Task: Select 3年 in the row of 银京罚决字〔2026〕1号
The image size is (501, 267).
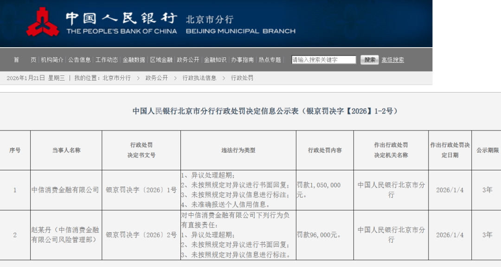Action: coord(487,190)
